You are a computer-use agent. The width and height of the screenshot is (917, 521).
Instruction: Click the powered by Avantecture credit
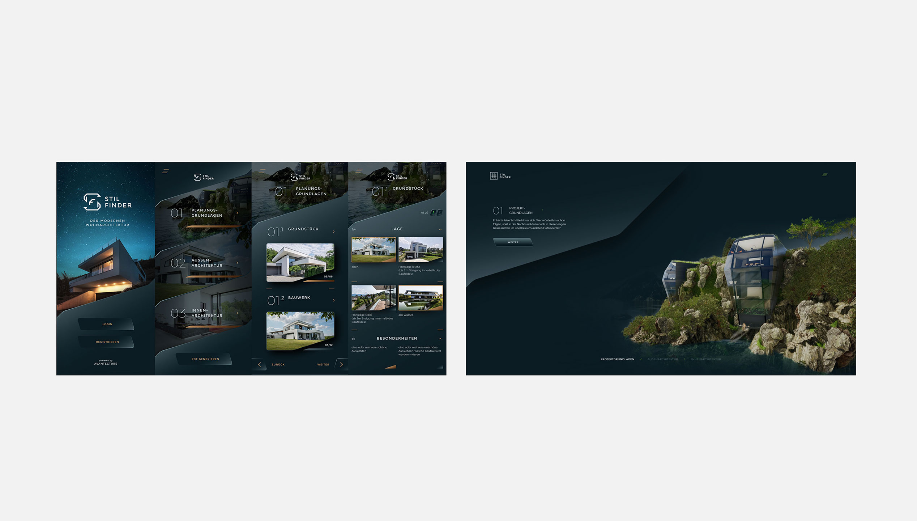106,362
